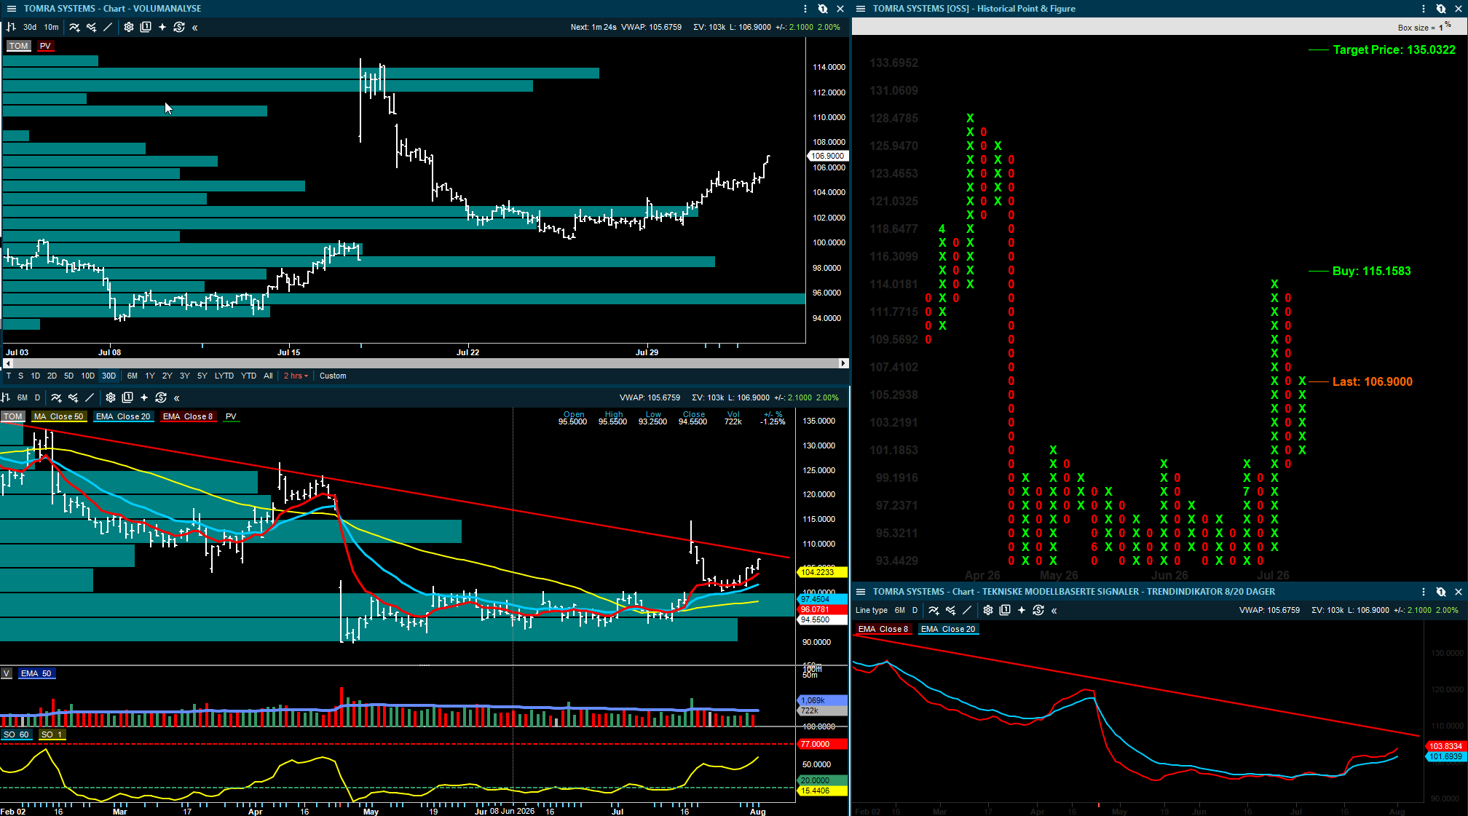1468x816 pixels.
Task: Enable crosshair in Trendindikator toolbar
Action: (1022, 610)
